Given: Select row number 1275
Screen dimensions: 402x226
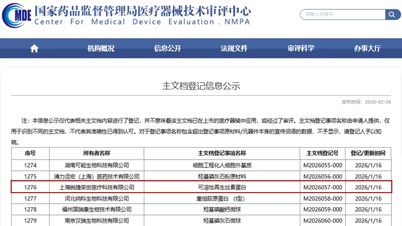Looking at the screenshot, I should tap(30, 176).
